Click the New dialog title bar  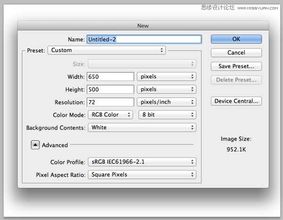pos(142,26)
